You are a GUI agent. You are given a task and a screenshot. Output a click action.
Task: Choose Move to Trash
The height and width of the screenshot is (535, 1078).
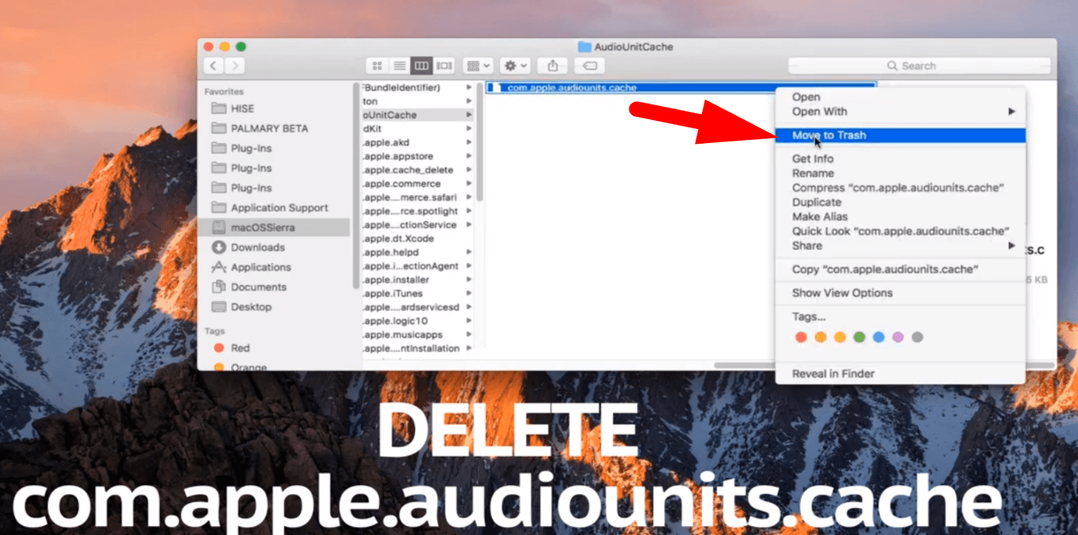[900, 136]
